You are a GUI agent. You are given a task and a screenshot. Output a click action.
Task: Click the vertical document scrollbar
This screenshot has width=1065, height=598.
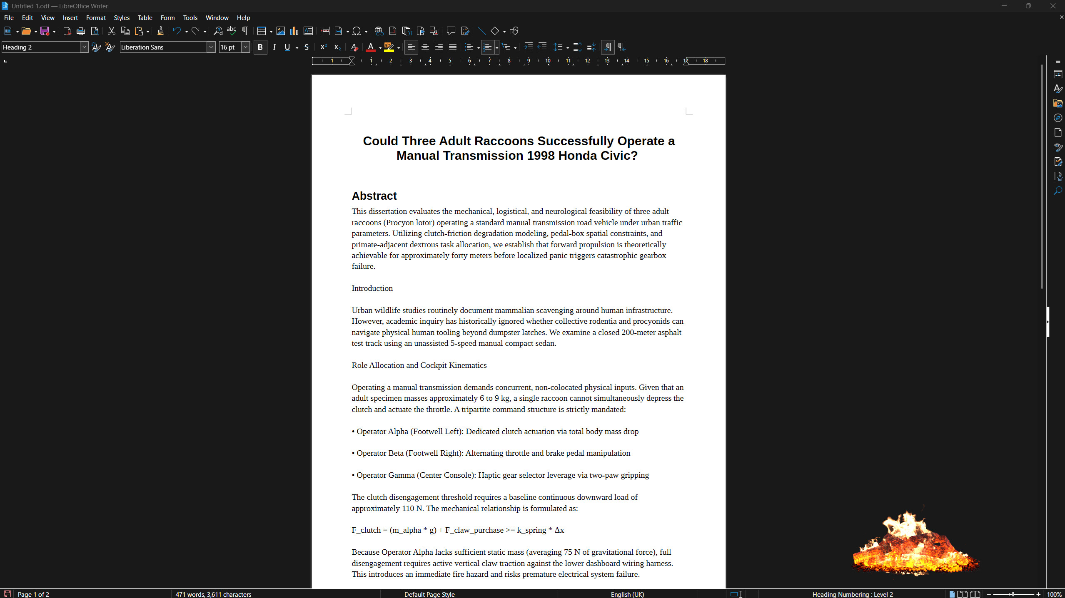(x=1042, y=176)
